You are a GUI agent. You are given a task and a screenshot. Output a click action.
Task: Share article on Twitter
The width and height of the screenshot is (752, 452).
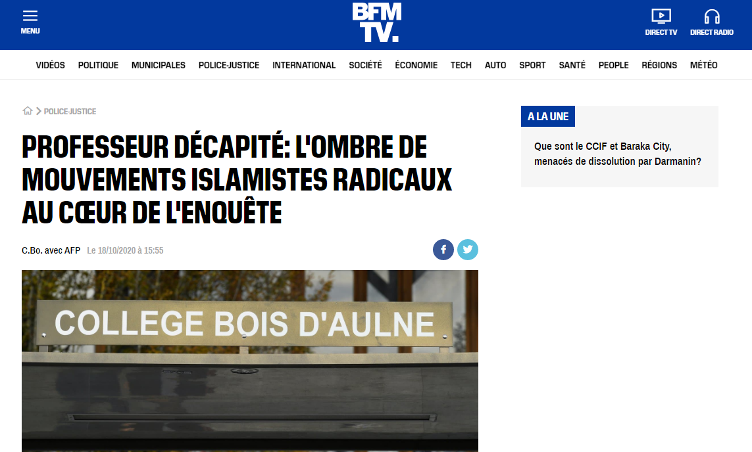[468, 250]
